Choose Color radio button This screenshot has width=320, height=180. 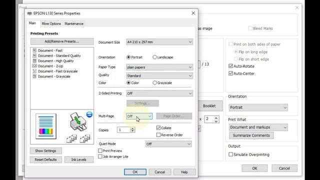click(128, 82)
